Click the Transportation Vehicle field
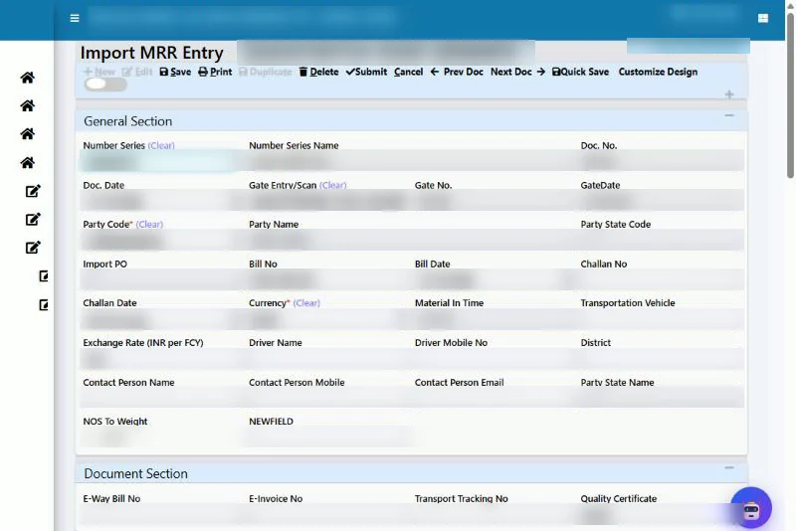Screen dimensions: 796x531 661,319
